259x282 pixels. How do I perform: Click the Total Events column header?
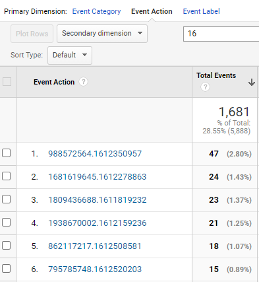tap(216, 75)
